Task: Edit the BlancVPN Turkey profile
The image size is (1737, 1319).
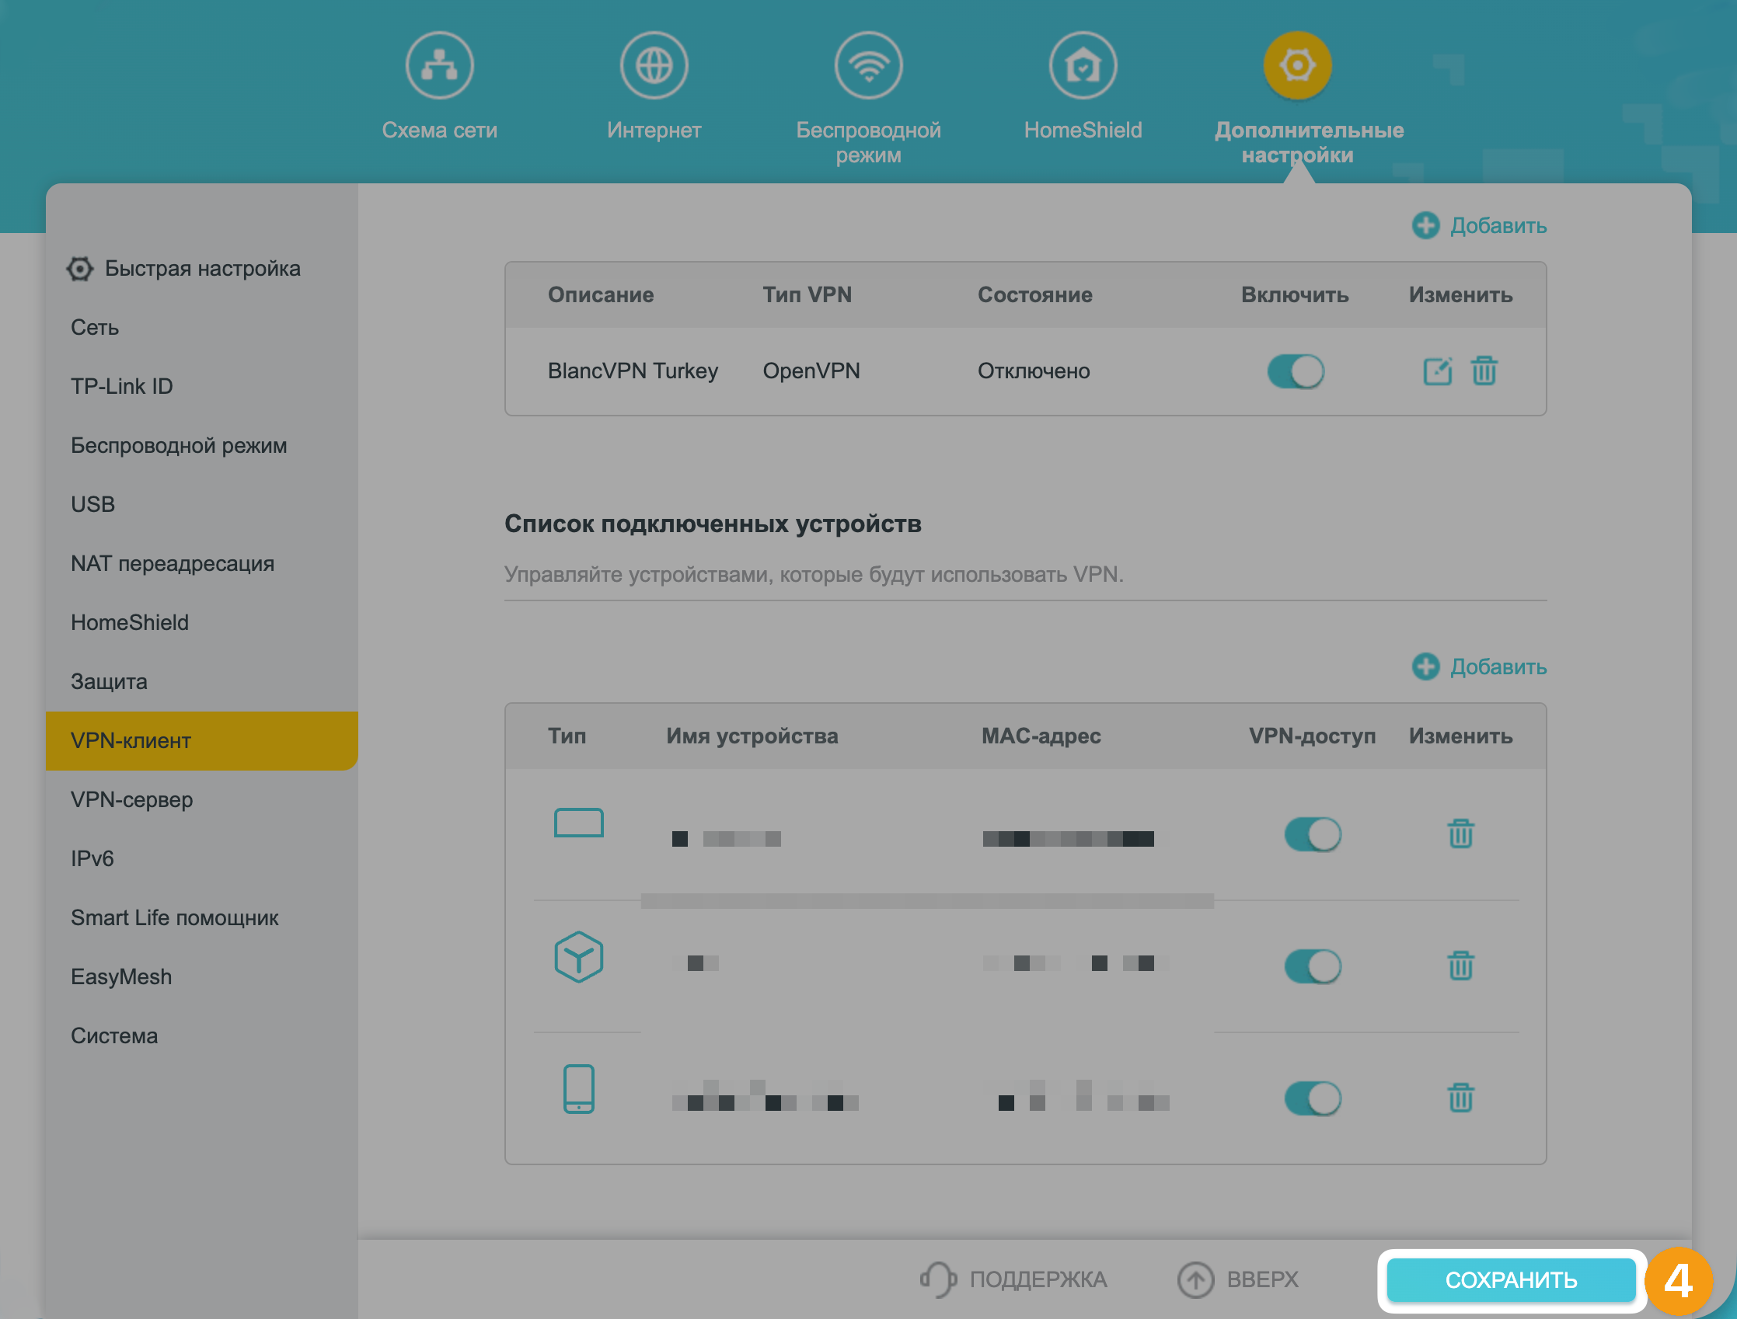Action: click(1438, 371)
